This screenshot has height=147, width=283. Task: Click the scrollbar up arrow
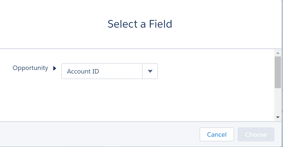pos(277,53)
